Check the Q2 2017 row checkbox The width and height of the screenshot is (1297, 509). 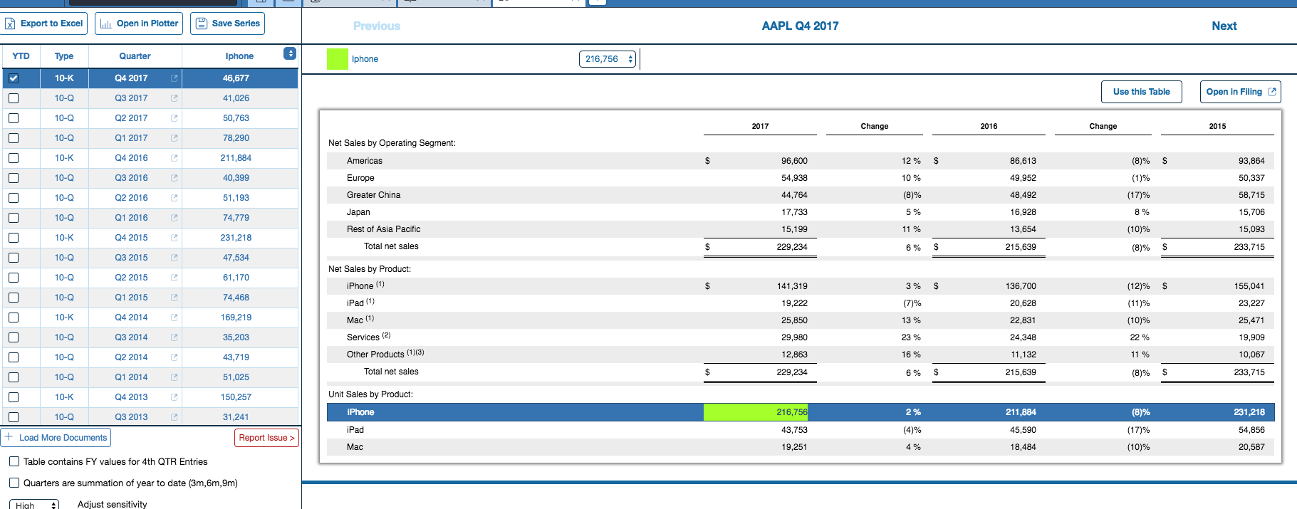tap(14, 118)
